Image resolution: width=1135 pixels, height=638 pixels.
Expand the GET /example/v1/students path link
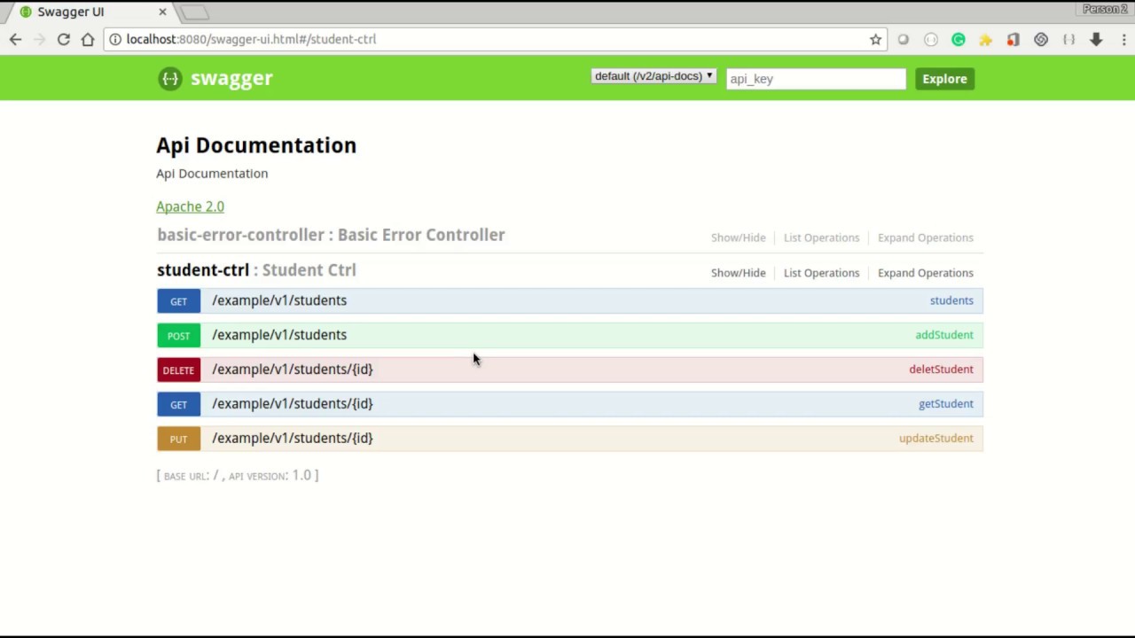click(x=279, y=300)
